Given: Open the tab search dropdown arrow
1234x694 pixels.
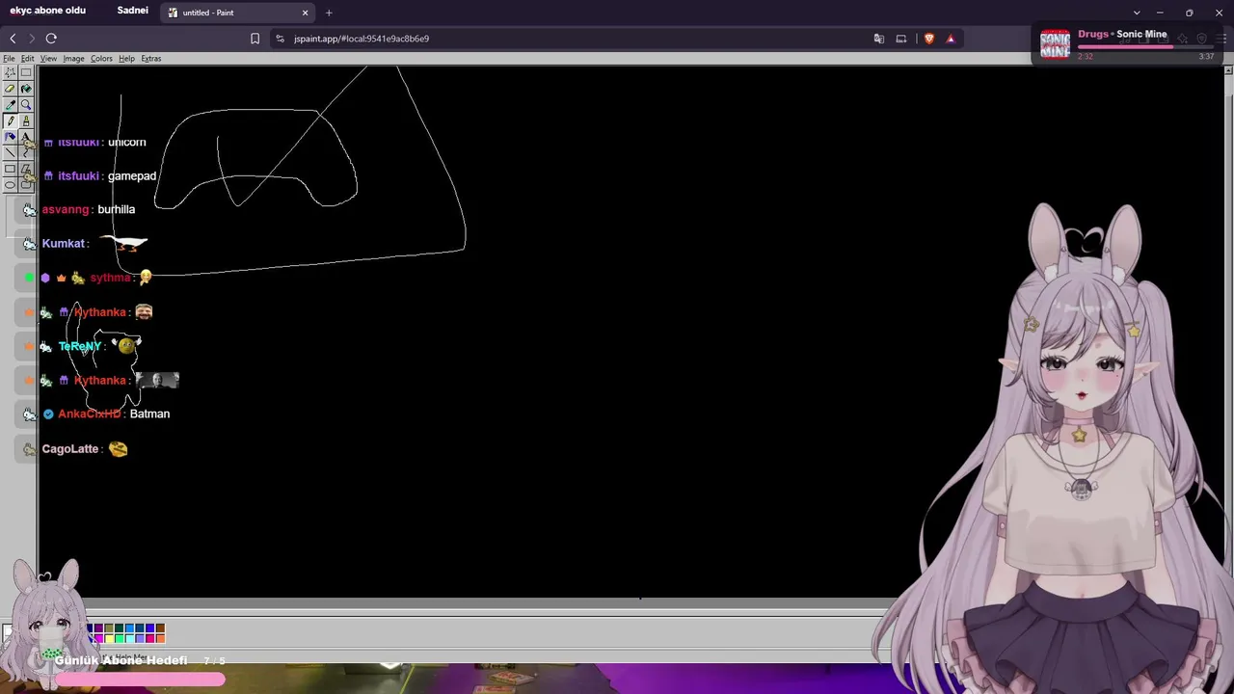Looking at the screenshot, I should 1137,13.
